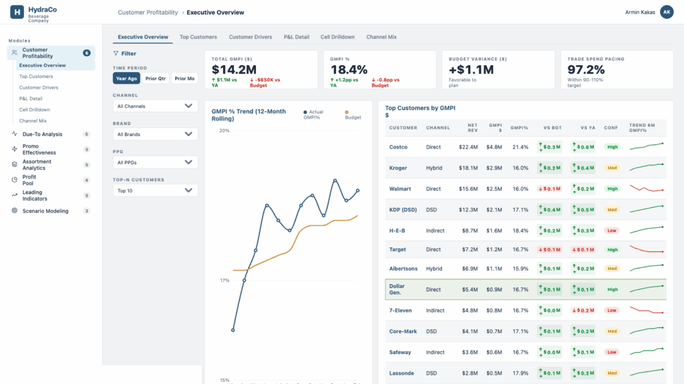This screenshot has width=684, height=384.
Task: Click the Trade Spend Pacing 97.2% card
Action: (617, 69)
